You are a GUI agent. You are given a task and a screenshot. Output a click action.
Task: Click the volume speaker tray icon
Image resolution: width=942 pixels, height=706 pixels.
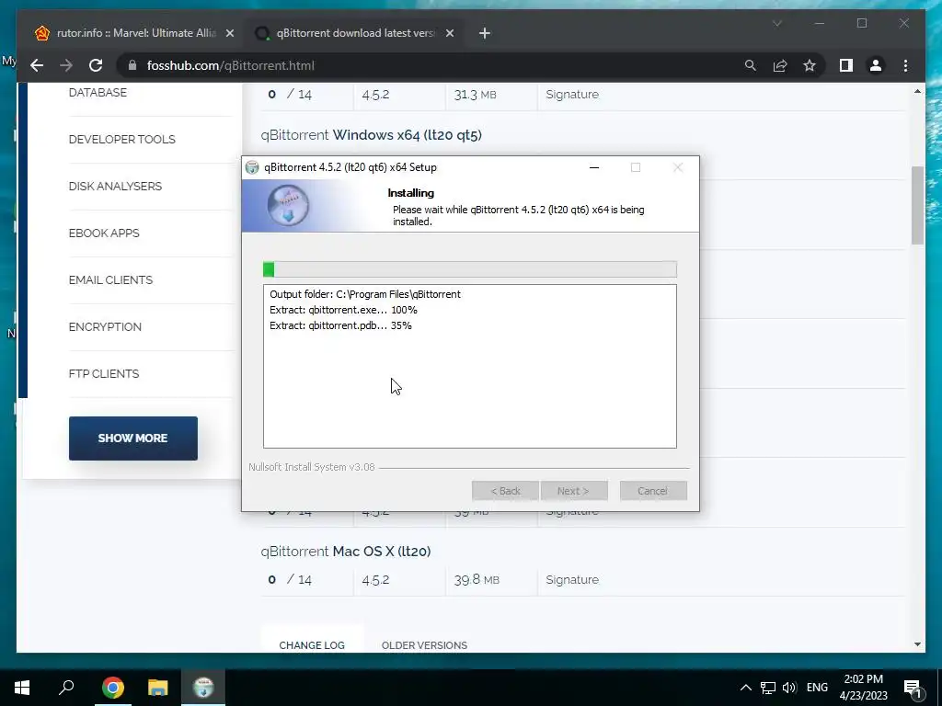pyautogui.click(x=789, y=688)
